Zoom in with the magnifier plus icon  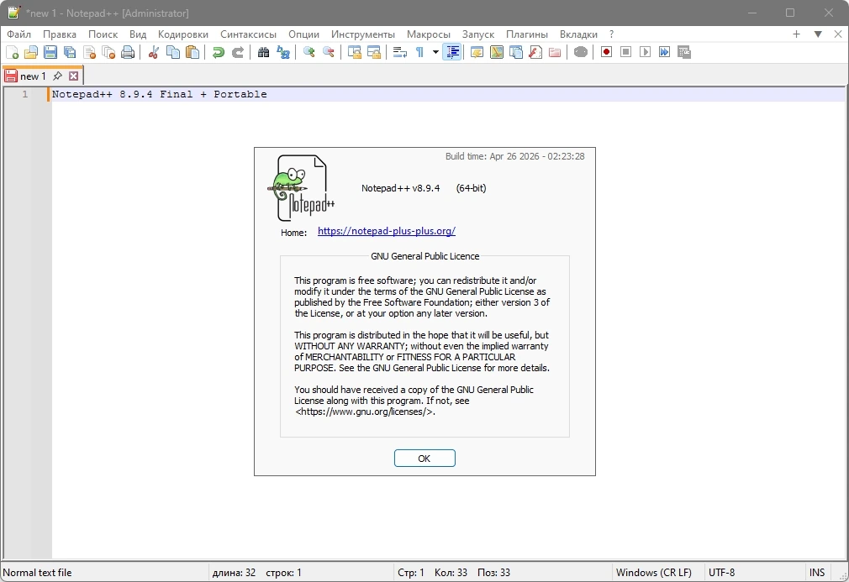[309, 52]
